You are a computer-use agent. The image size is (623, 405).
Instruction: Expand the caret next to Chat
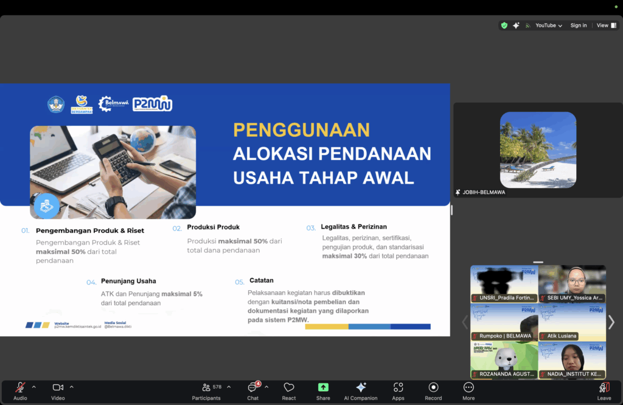pyautogui.click(x=266, y=387)
